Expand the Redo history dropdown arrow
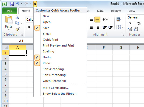 (x=30, y=4)
